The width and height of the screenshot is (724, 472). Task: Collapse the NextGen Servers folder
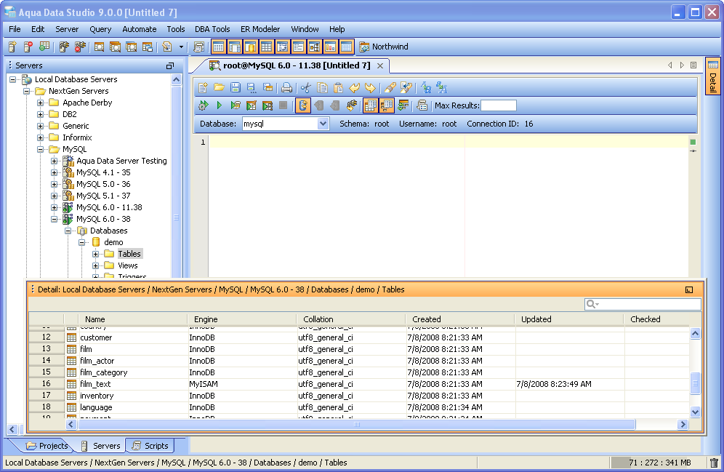[27, 91]
